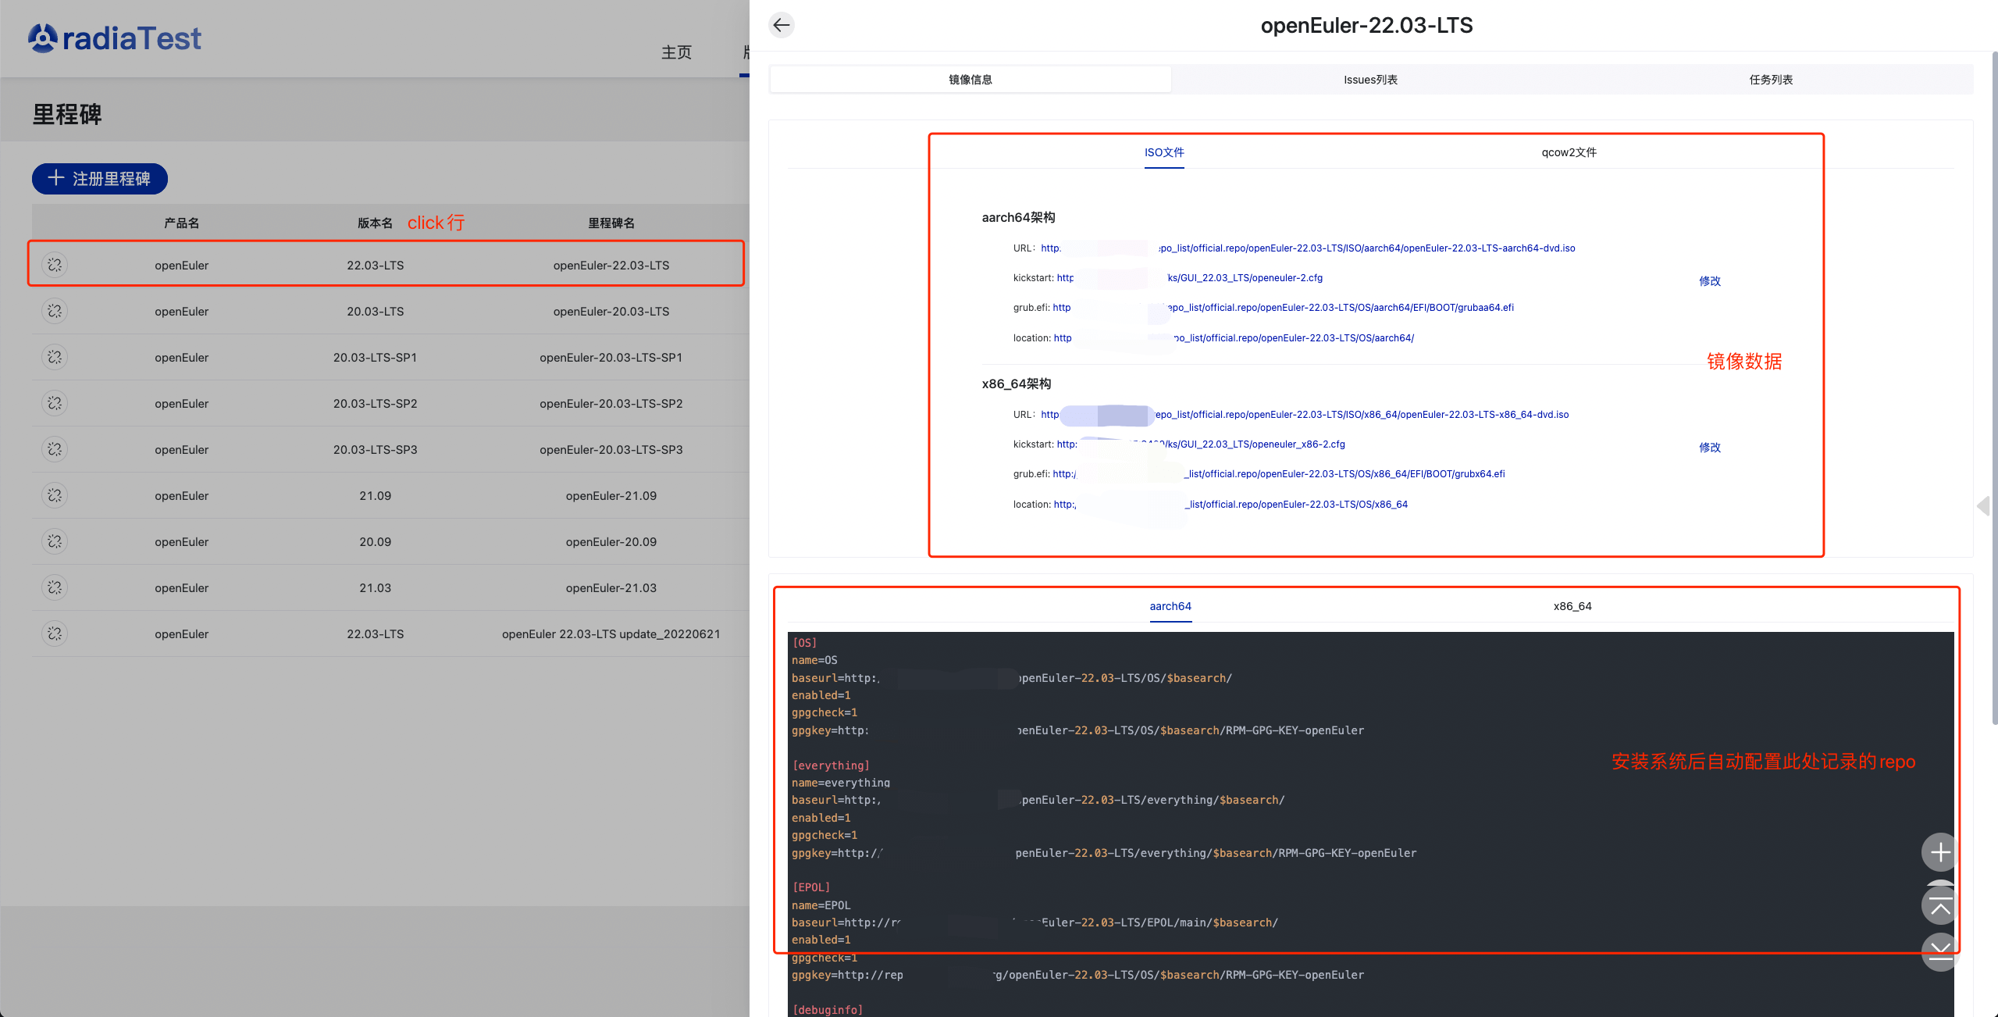Click the sync icon on openEuler-21.09 row

55,495
